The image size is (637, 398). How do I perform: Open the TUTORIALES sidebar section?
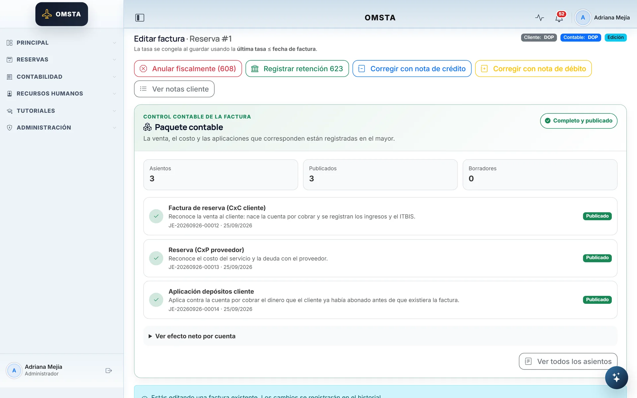pos(62,111)
